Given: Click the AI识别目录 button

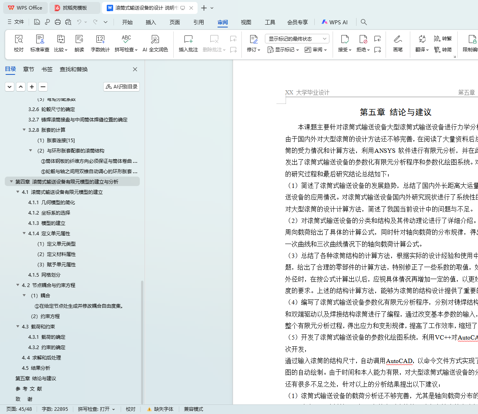Looking at the screenshot, I should [x=121, y=87].
